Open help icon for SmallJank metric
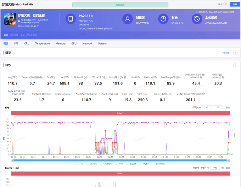This screenshot has width=241, height=187. [x=201, y=77]
